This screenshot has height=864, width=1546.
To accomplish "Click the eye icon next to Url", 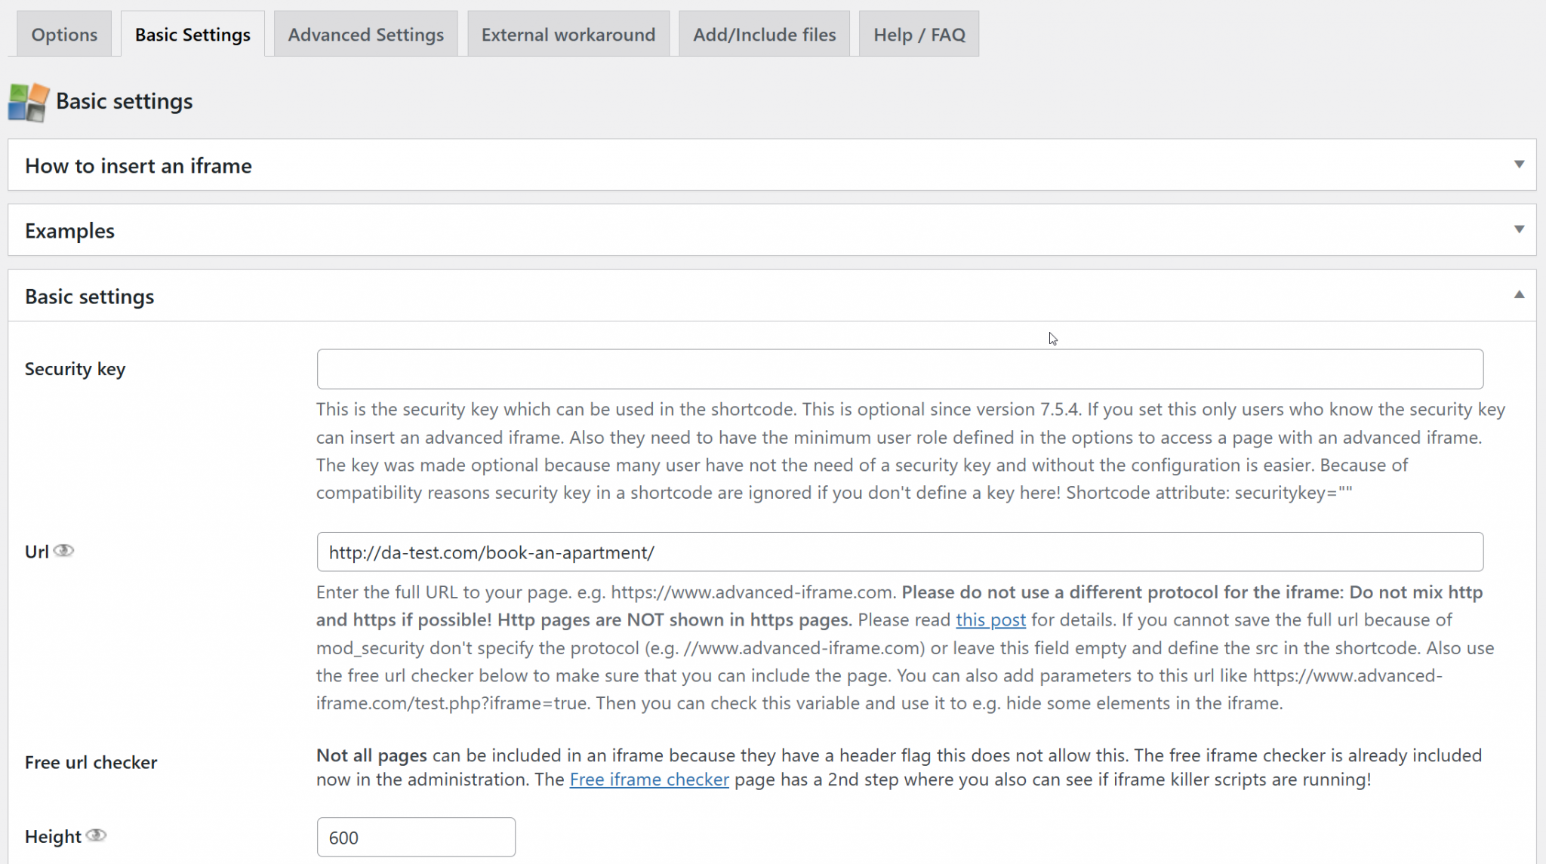I will coord(64,551).
